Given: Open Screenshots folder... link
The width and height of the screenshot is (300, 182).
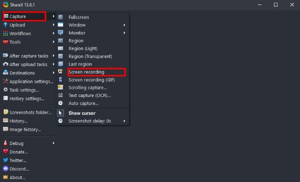Looking at the screenshot, I should point(28,112).
